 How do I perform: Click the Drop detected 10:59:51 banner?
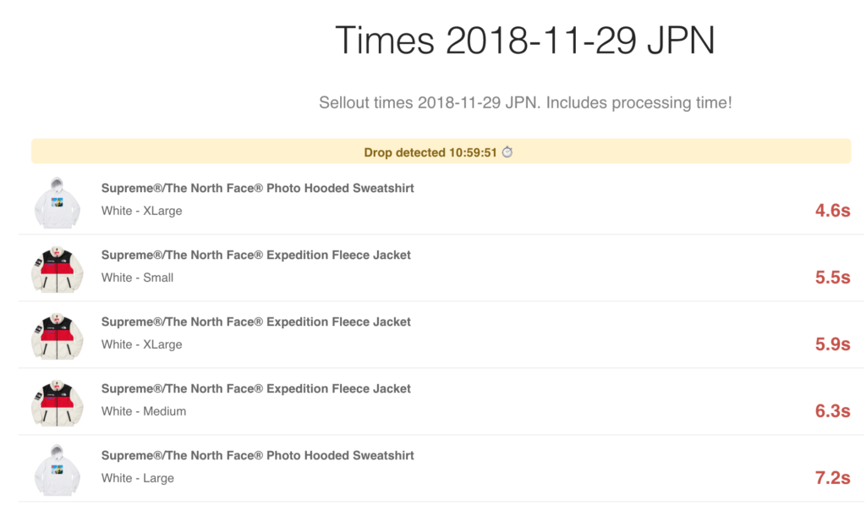[441, 151]
